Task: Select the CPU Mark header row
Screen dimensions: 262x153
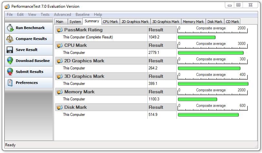Action: click(116, 45)
